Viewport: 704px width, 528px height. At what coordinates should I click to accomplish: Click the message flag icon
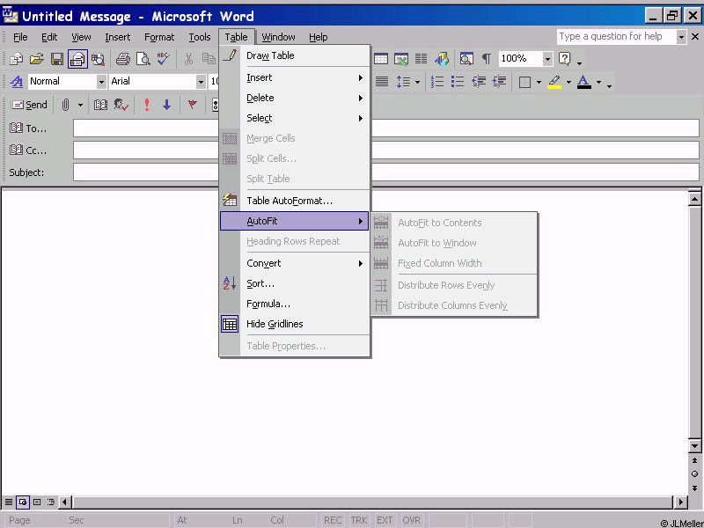coord(192,105)
